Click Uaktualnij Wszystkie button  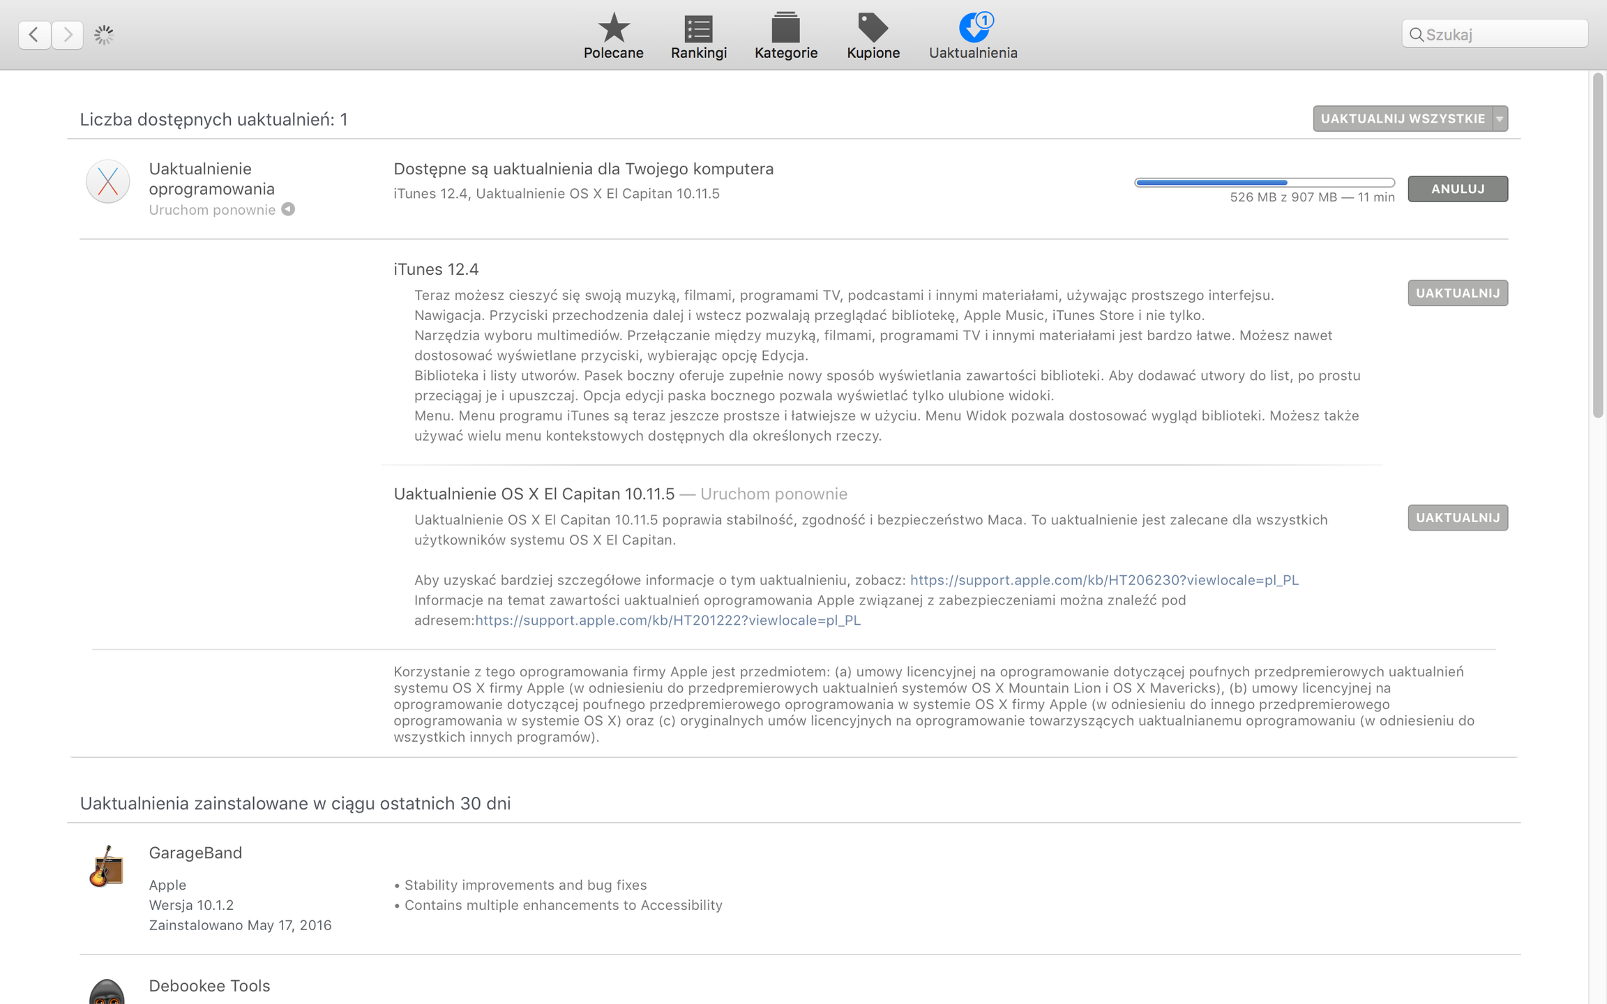click(1403, 119)
